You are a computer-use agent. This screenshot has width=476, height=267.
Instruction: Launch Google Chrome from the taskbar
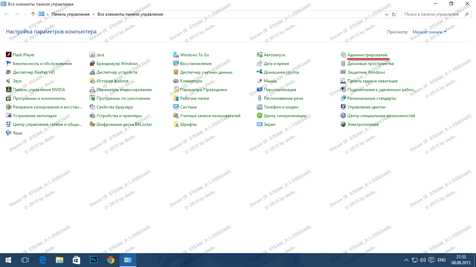tap(111, 260)
